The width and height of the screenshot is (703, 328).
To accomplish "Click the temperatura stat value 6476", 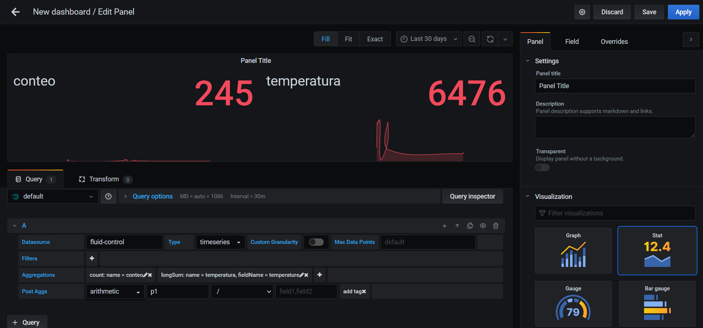I will coord(467,94).
